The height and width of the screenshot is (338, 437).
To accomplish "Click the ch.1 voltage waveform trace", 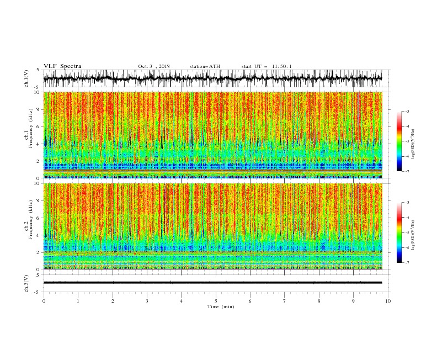I will click(212, 78).
